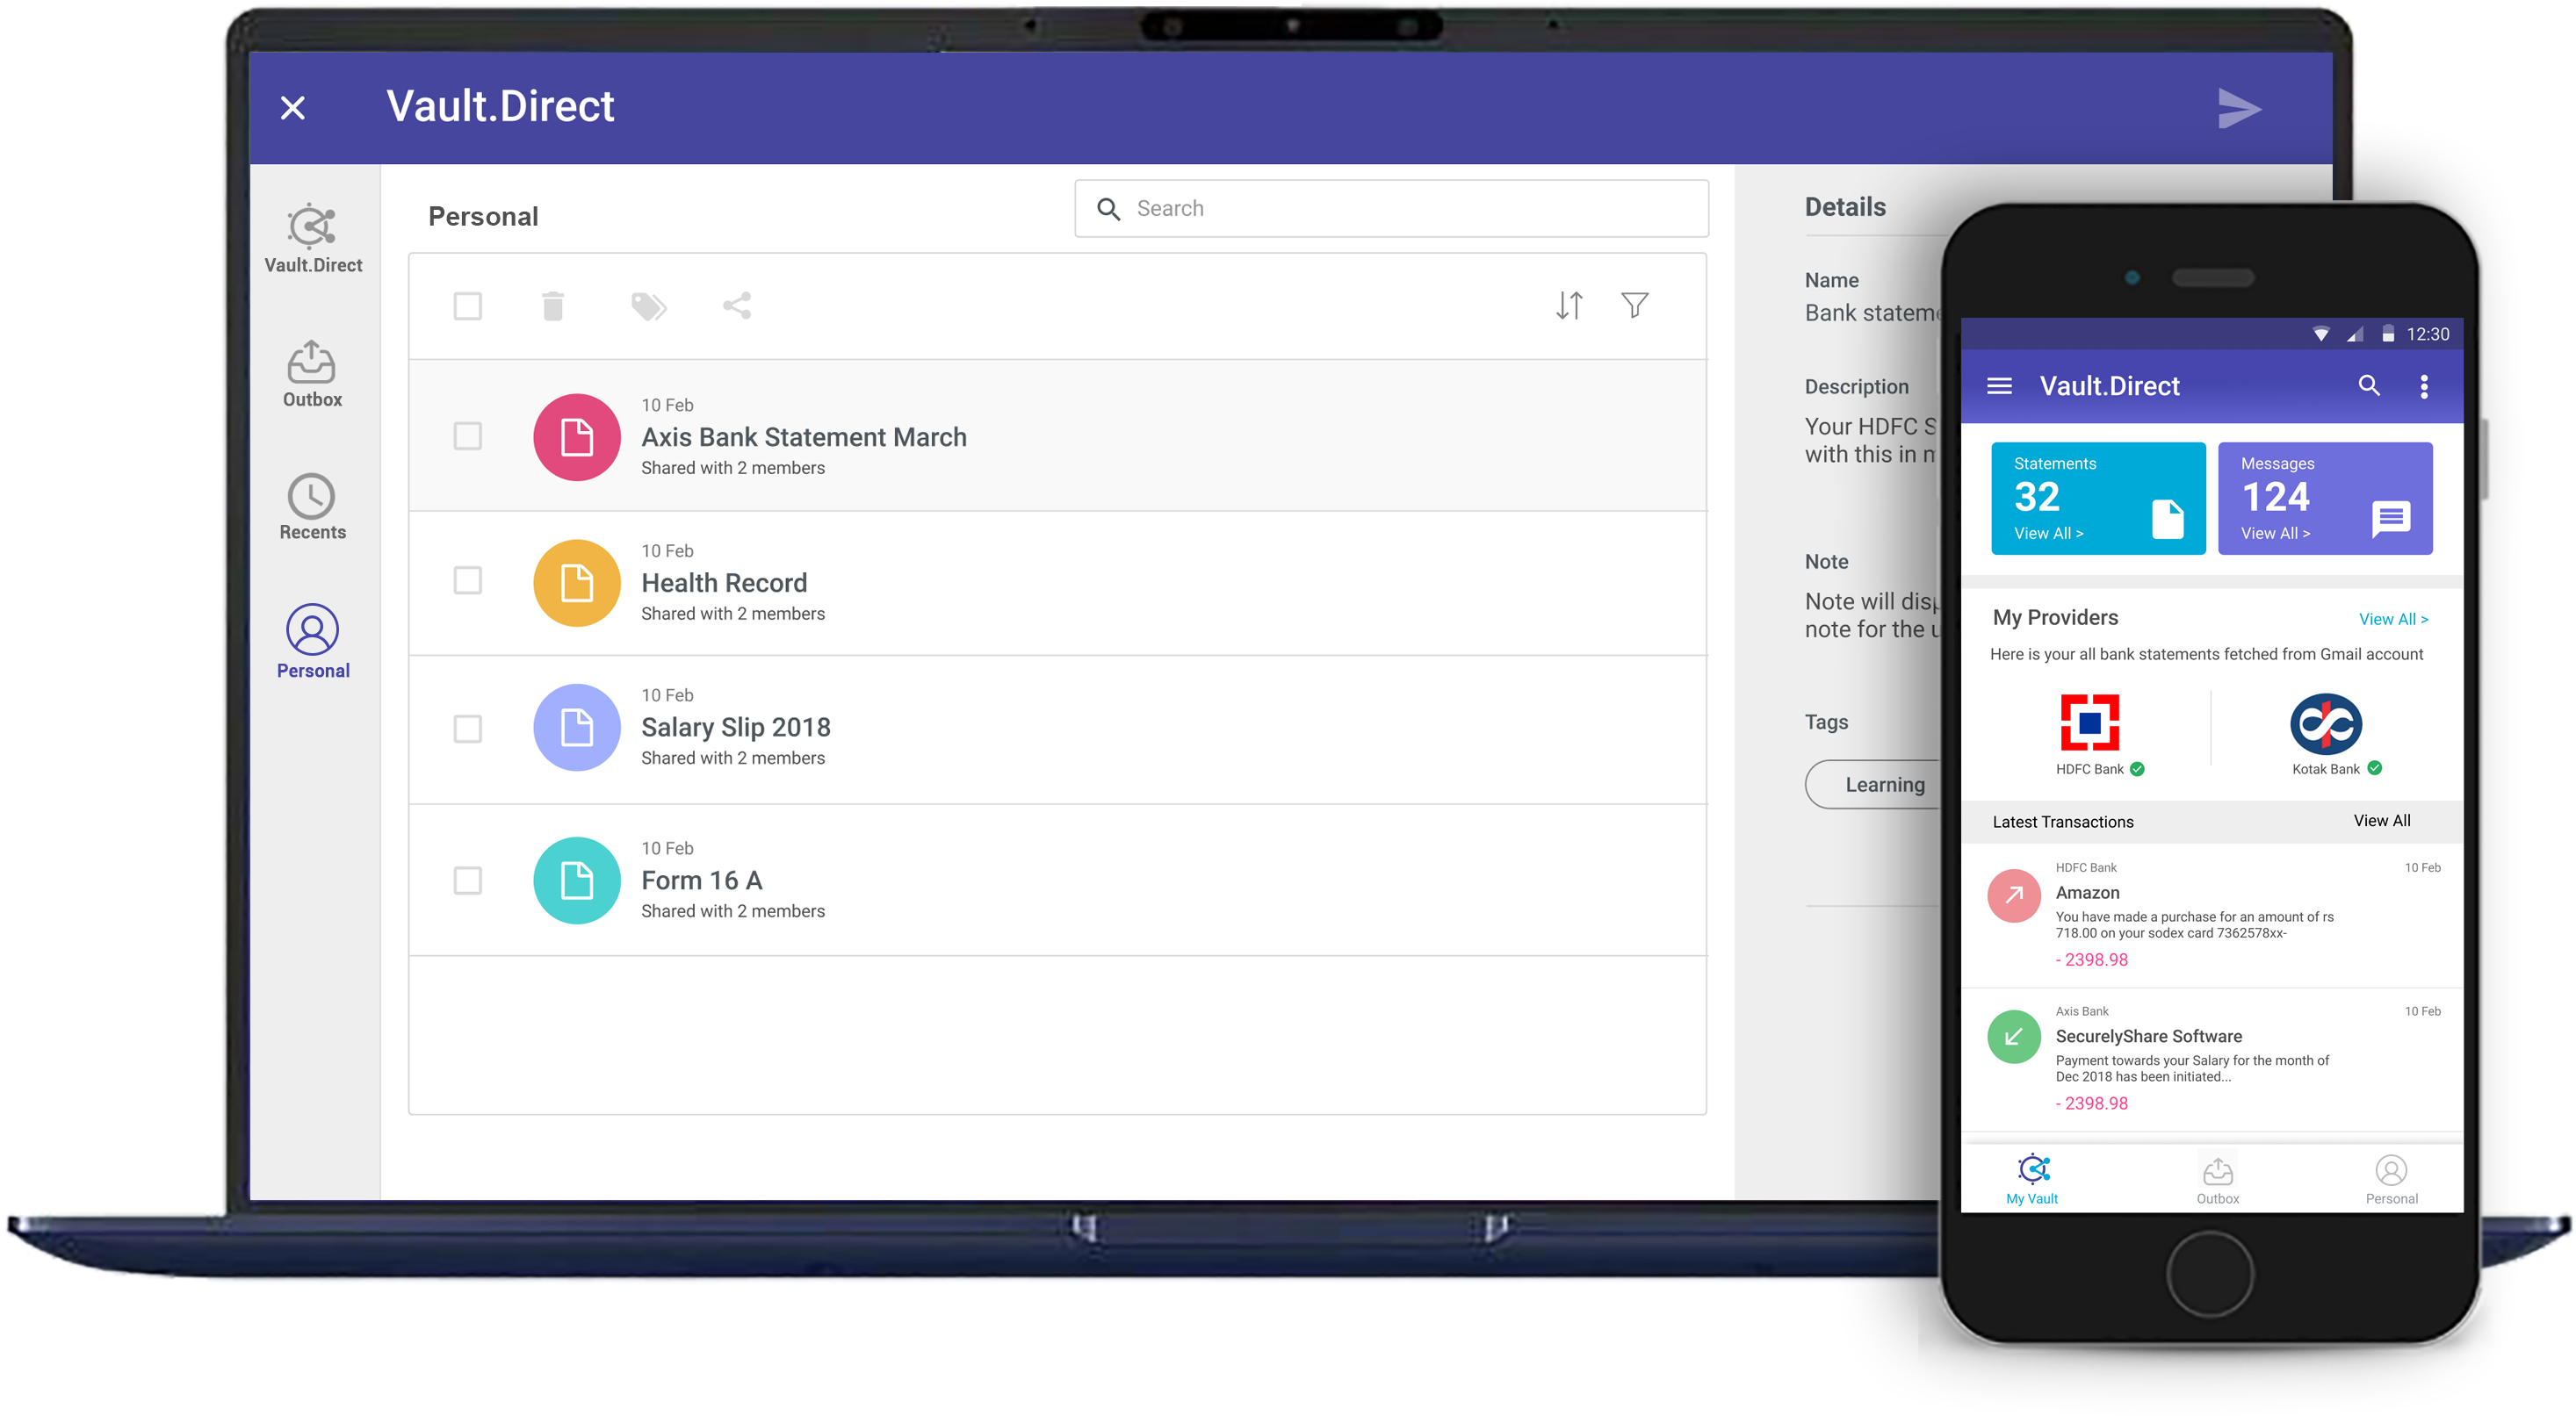Close the Vault.Direct panel with X
The width and height of the screenshot is (2576, 1416).
tap(292, 108)
